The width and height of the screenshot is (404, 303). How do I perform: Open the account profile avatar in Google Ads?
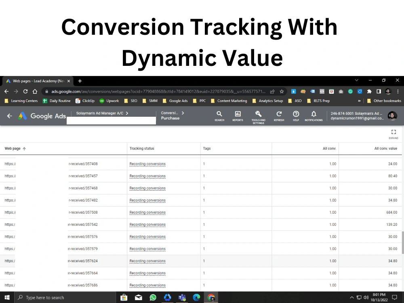(392, 116)
